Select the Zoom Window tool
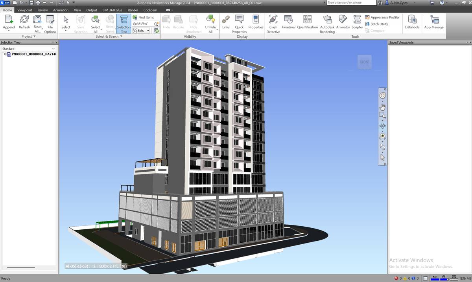 click(382, 115)
